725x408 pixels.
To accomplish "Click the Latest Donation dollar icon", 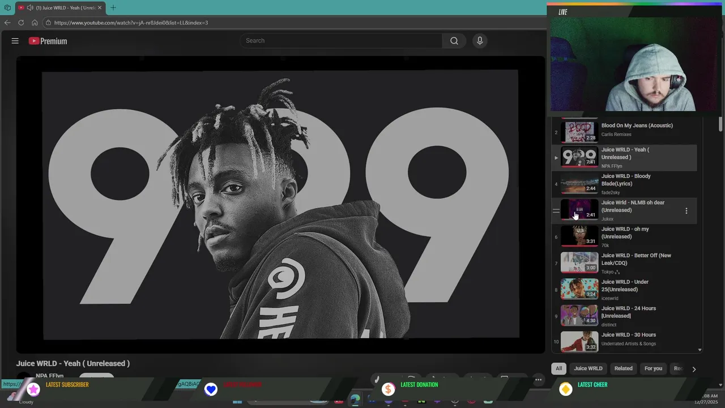I will (x=388, y=389).
